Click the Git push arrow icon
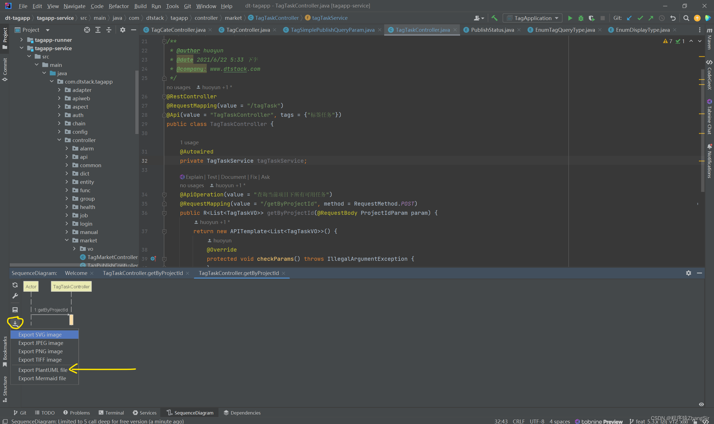The height and width of the screenshot is (424, 714). pyautogui.click(x=651, y=18)
